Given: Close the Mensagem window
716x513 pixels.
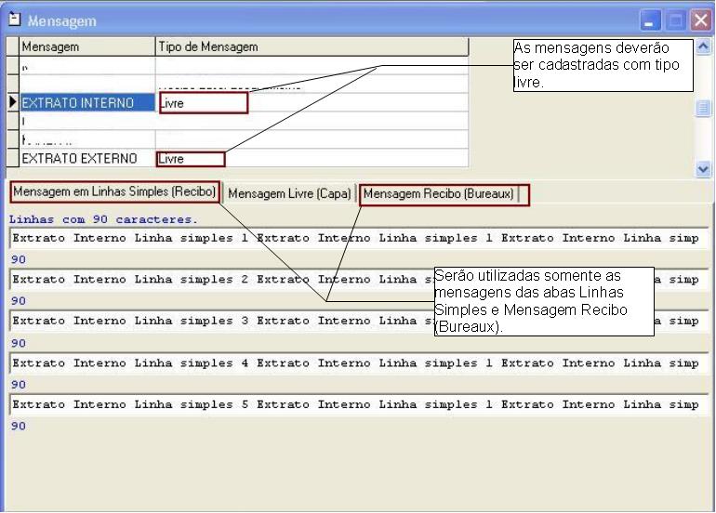Looking at the screenshot, I should (x=699, y=20).
